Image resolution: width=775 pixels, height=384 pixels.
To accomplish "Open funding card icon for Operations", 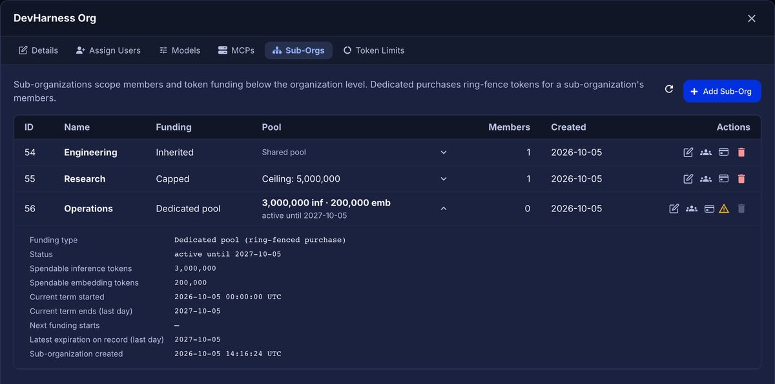I will click(x=709, y=209).
